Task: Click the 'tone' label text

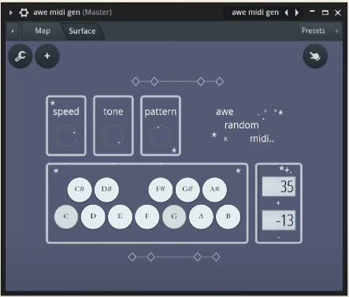Action: 113,112
